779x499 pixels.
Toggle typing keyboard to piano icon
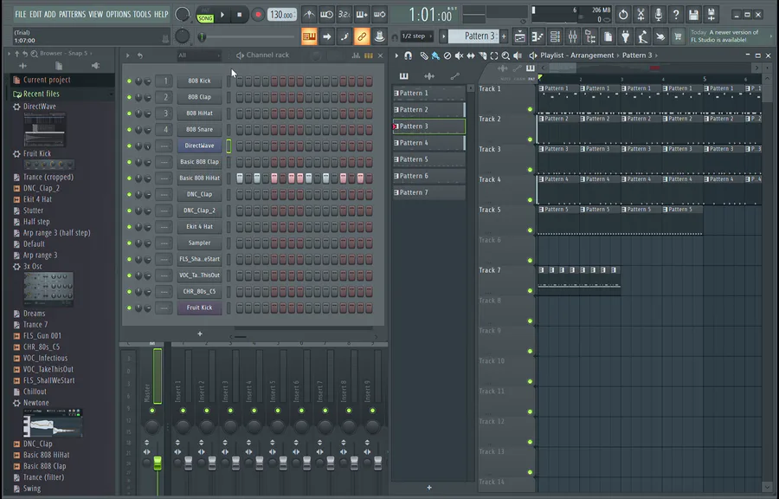pyautogui.click(x=308, y=36)
